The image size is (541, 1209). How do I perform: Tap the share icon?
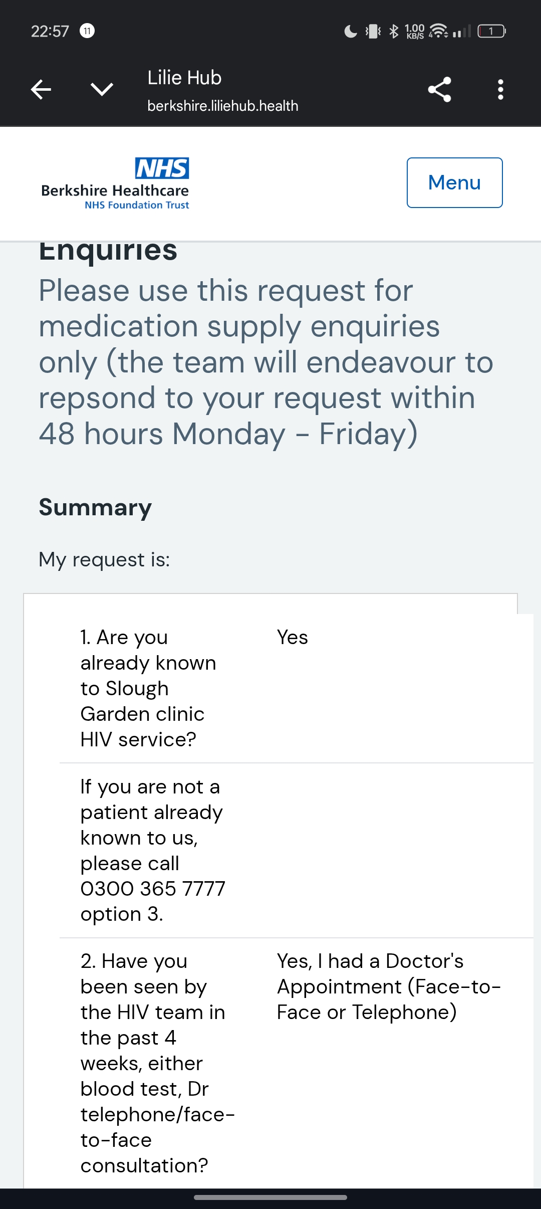point(439,90)
